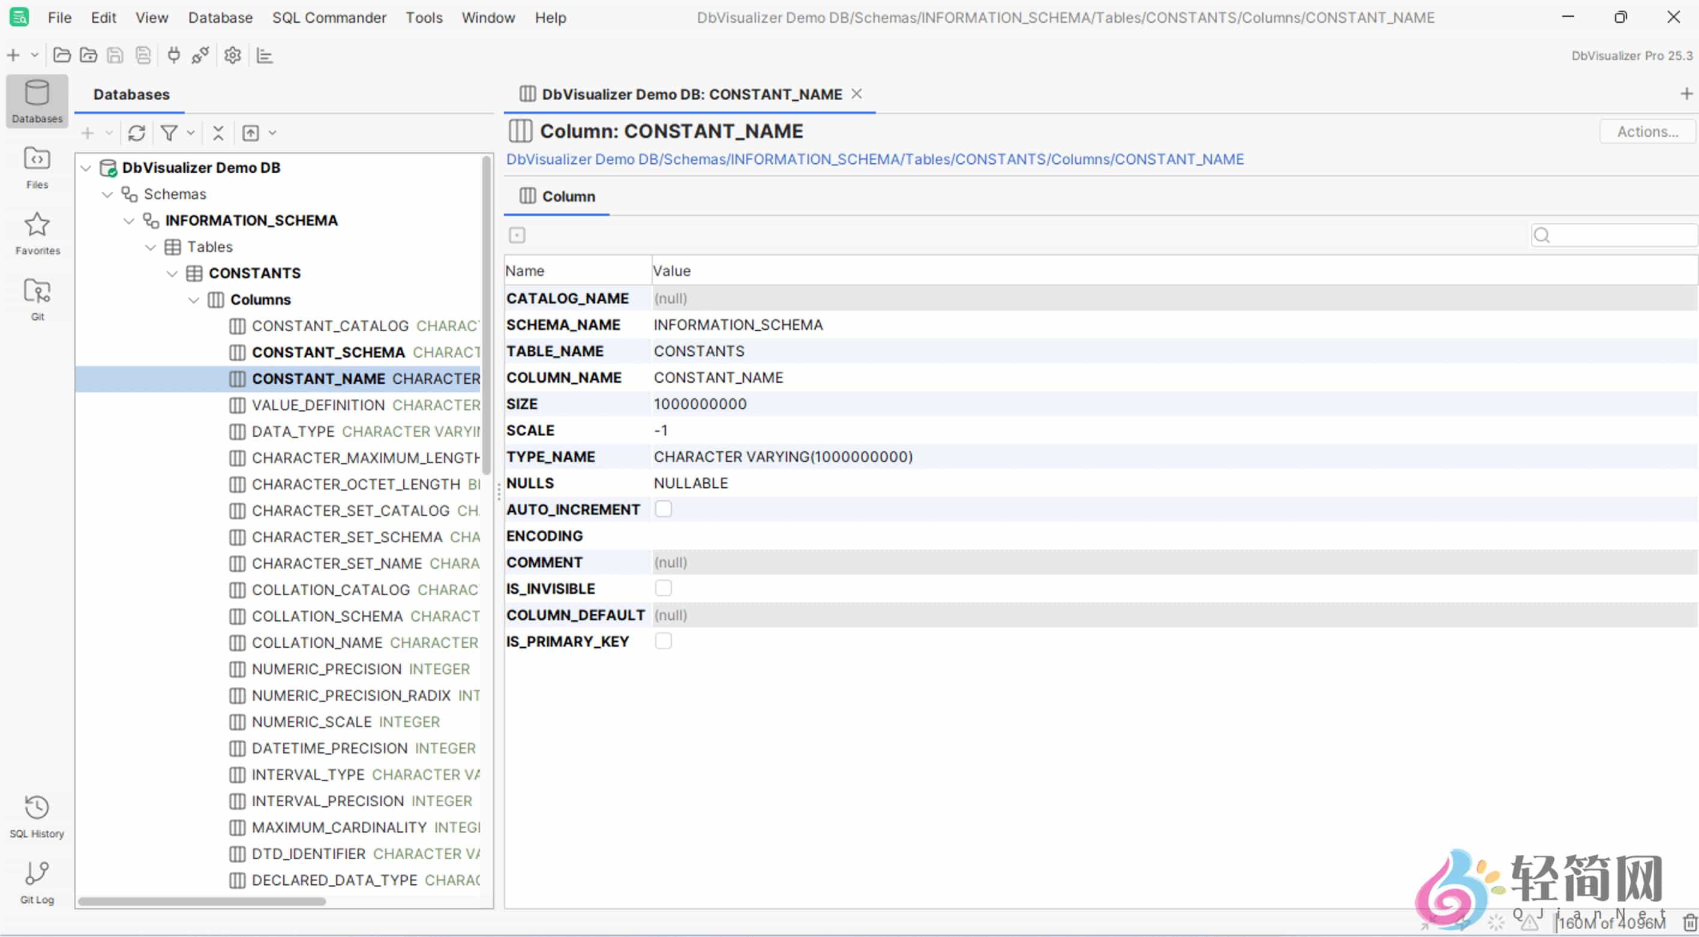
Task: Collapse the CONSTANTS table node
Action: point(172,273)
